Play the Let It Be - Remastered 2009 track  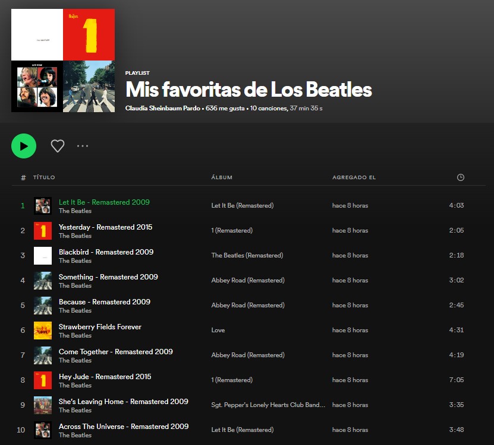click(x=104, y=202)
